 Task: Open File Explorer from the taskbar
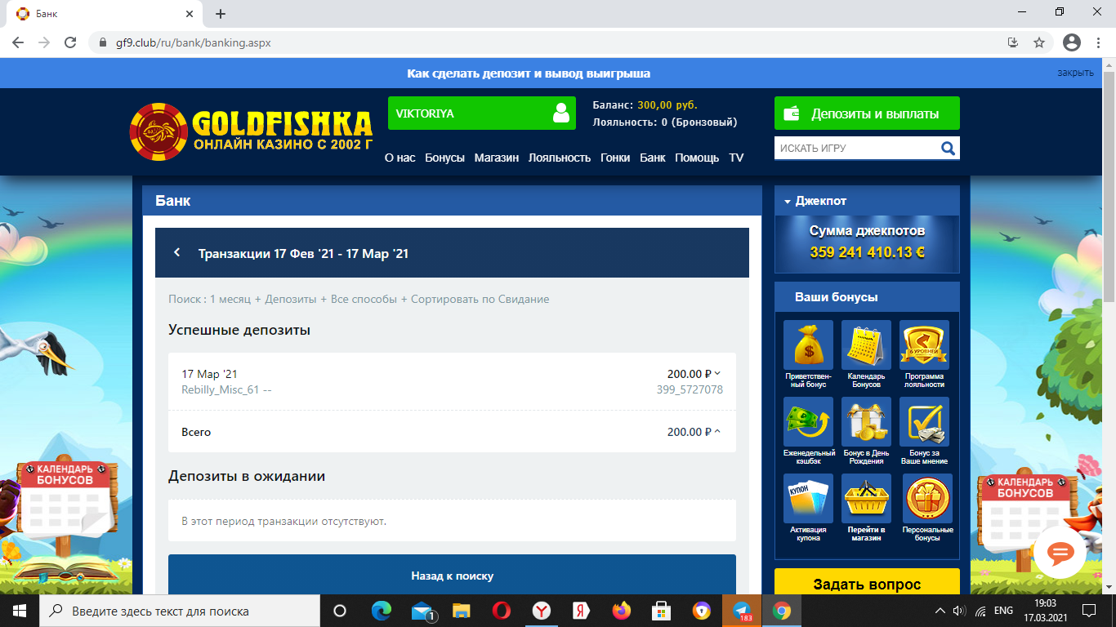462,611
